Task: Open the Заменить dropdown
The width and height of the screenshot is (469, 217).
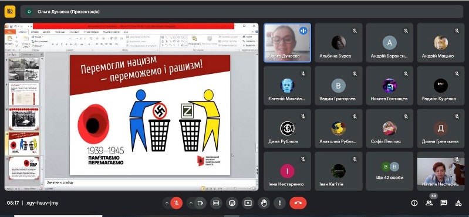Action: point(249,41)
